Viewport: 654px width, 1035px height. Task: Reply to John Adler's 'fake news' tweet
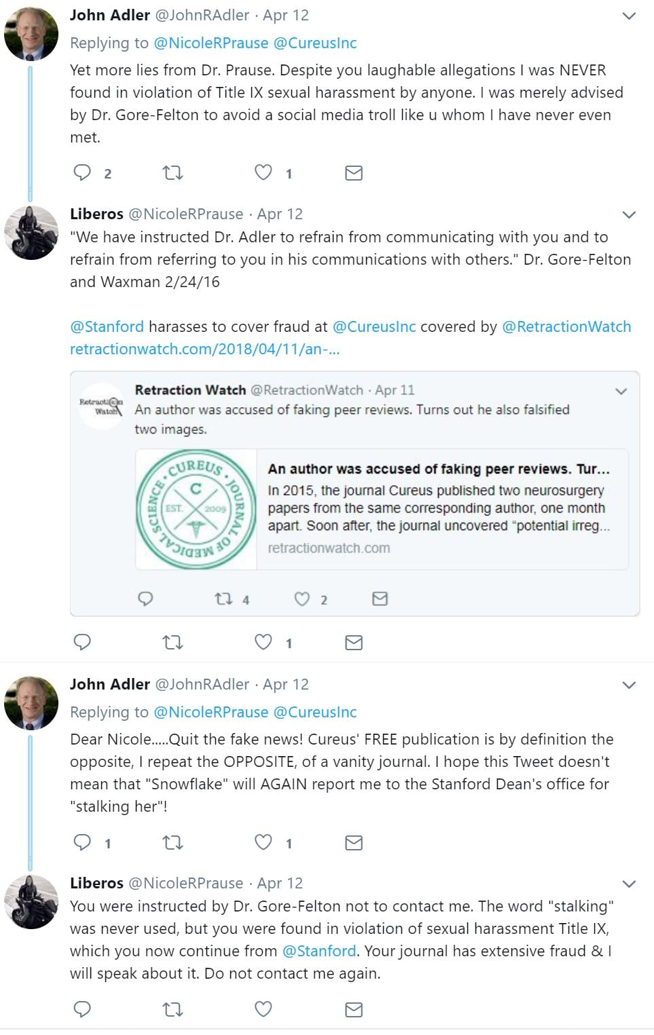(x=82, y=842)
